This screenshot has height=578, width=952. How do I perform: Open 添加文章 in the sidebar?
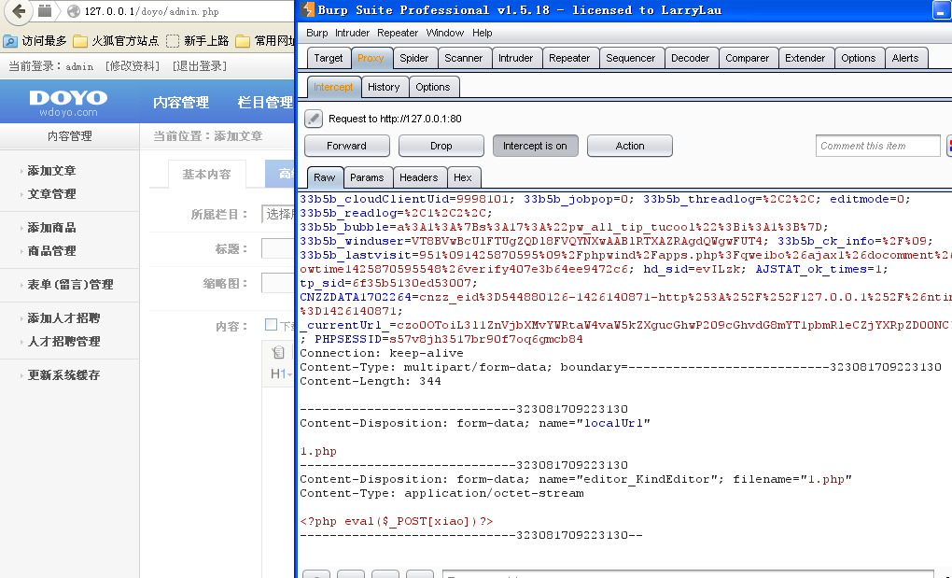[51, 171]
